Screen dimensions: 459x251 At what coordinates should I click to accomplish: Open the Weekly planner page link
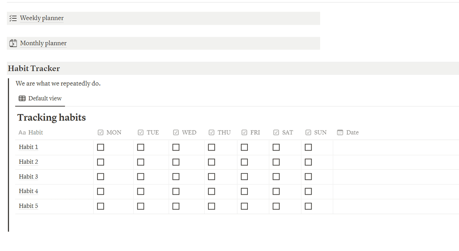(42, 18)
